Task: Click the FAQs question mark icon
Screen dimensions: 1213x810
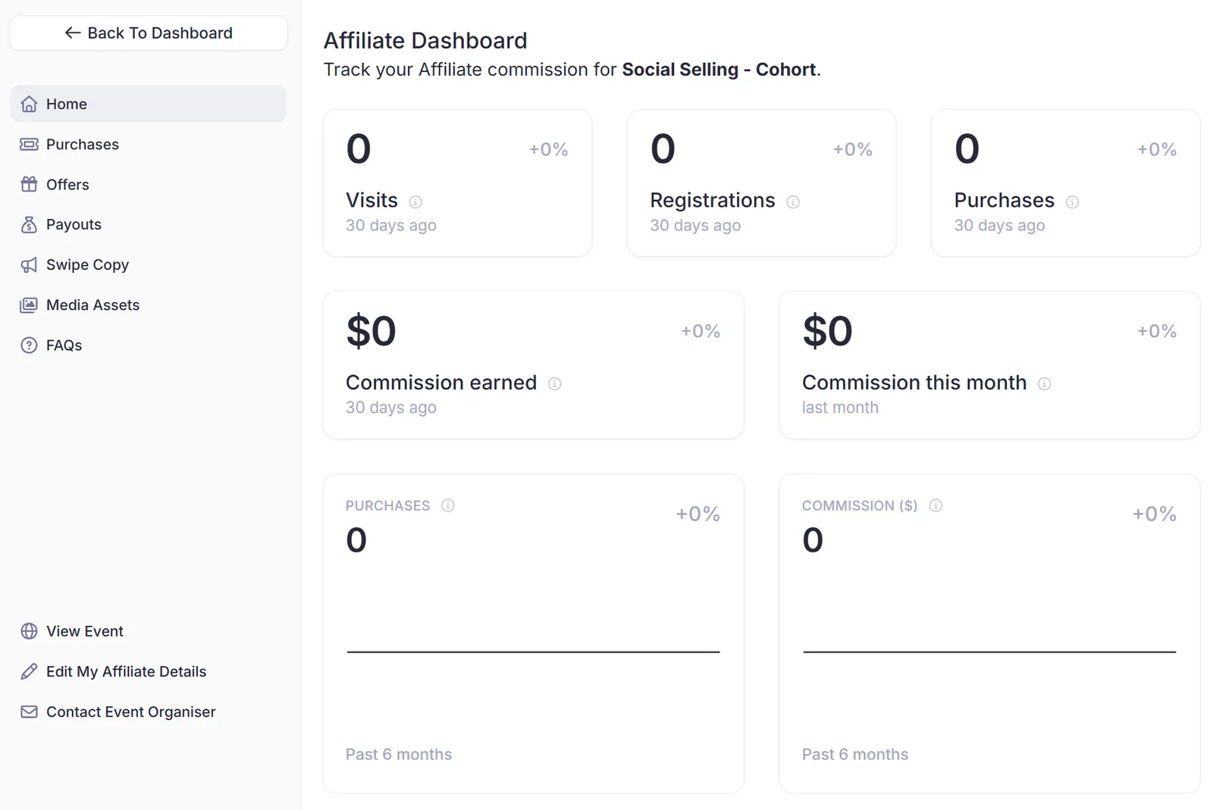Action: pos(29,345)
